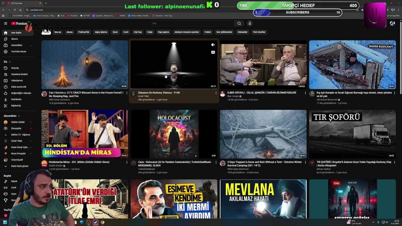Click the Ara search input field
Viewport: 402px width, 226px height.
(192, 24)
